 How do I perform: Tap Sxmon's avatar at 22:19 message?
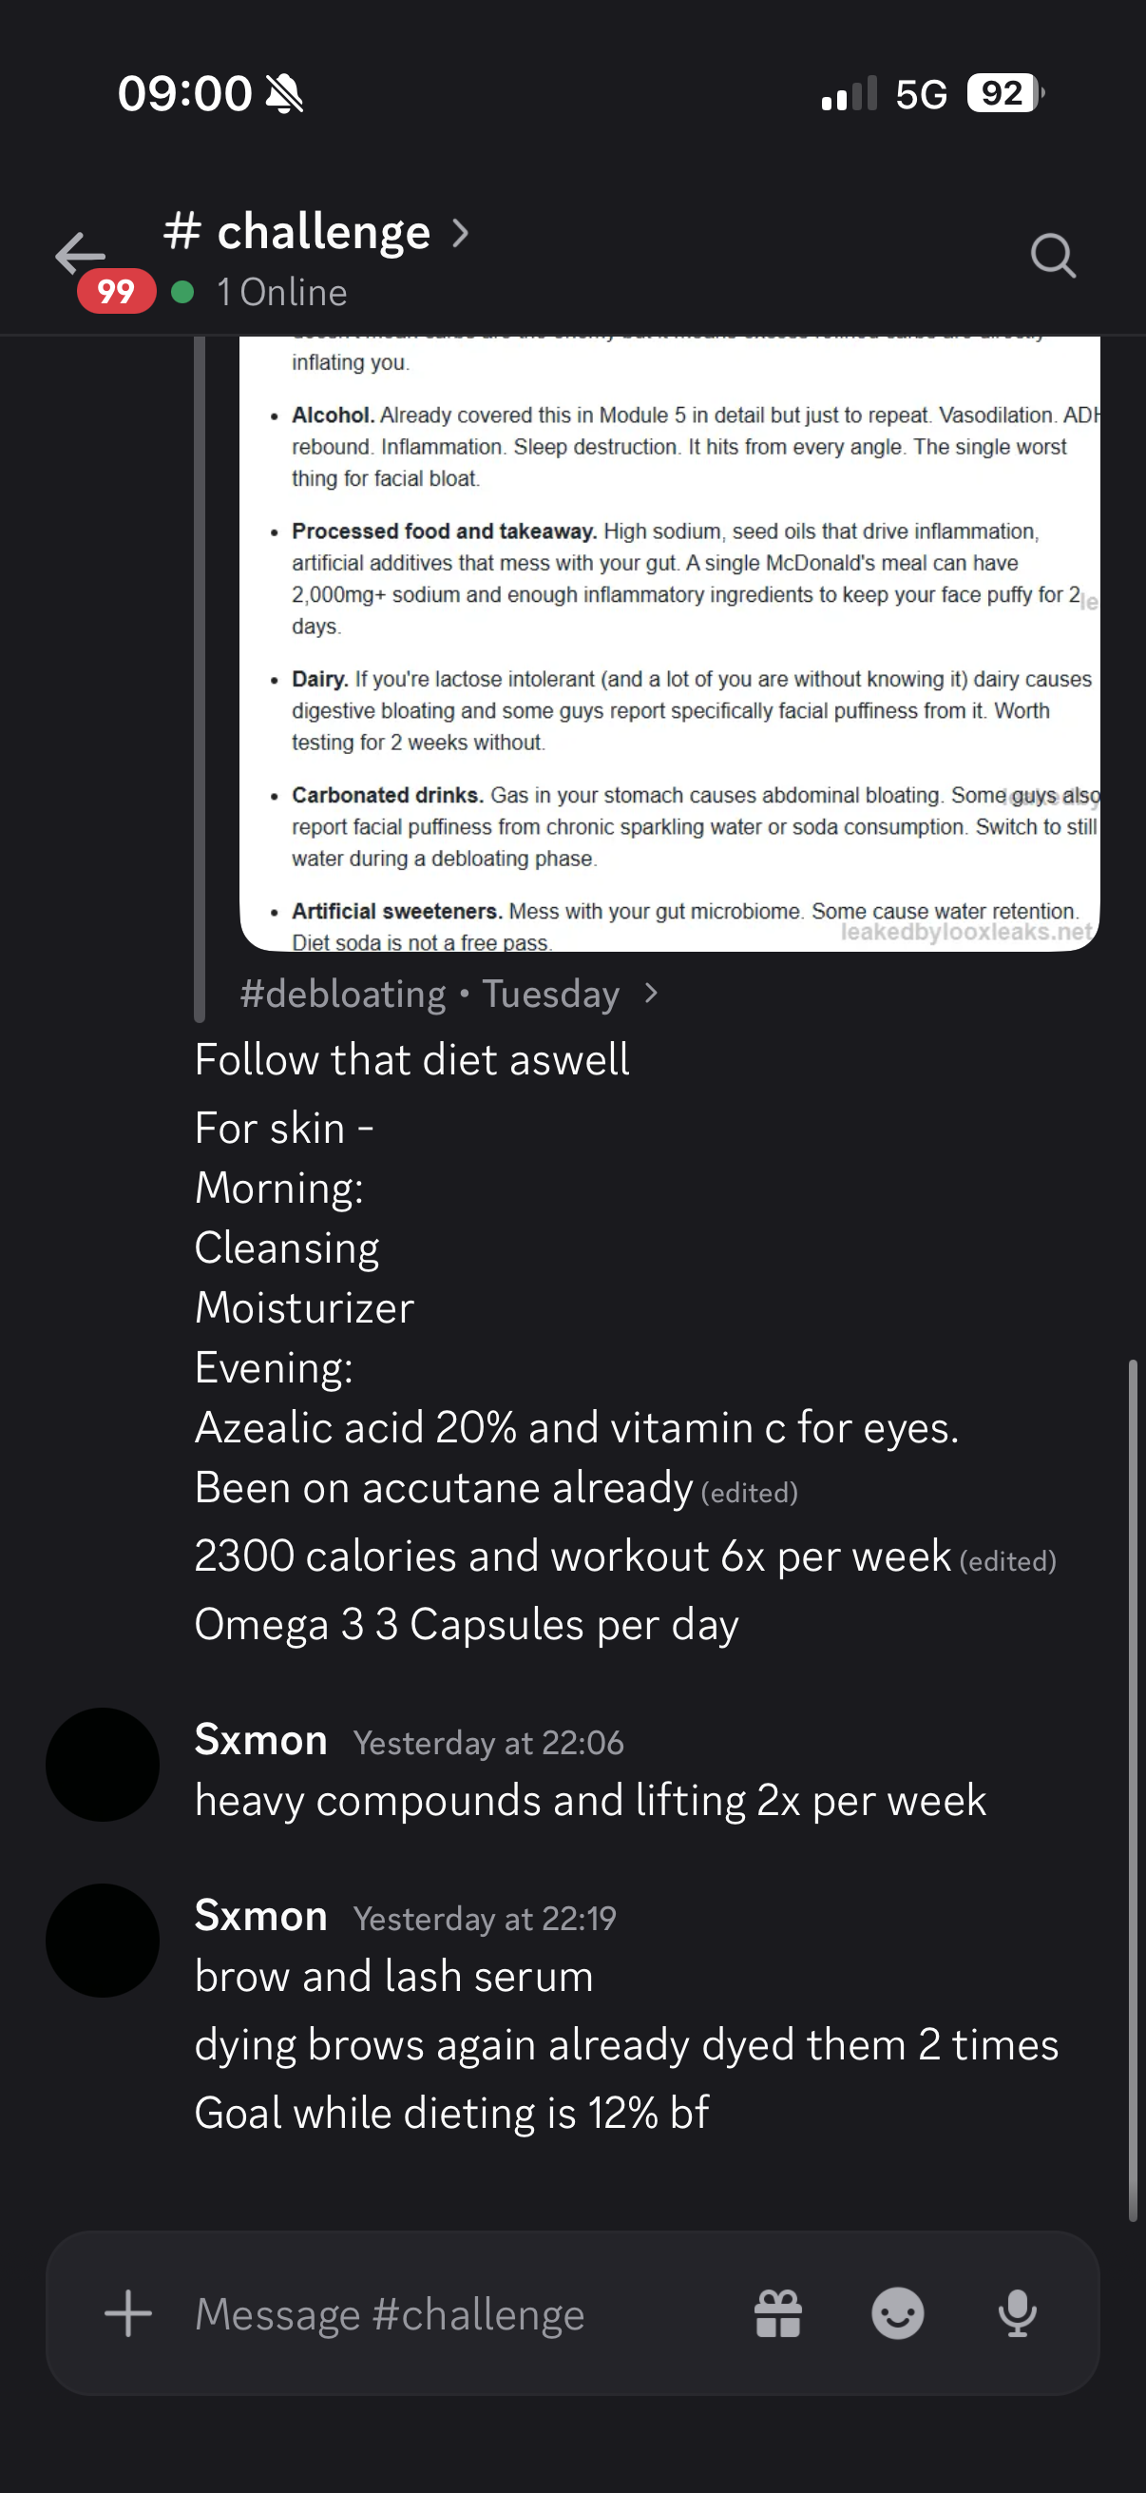[x=103, y=1941]
